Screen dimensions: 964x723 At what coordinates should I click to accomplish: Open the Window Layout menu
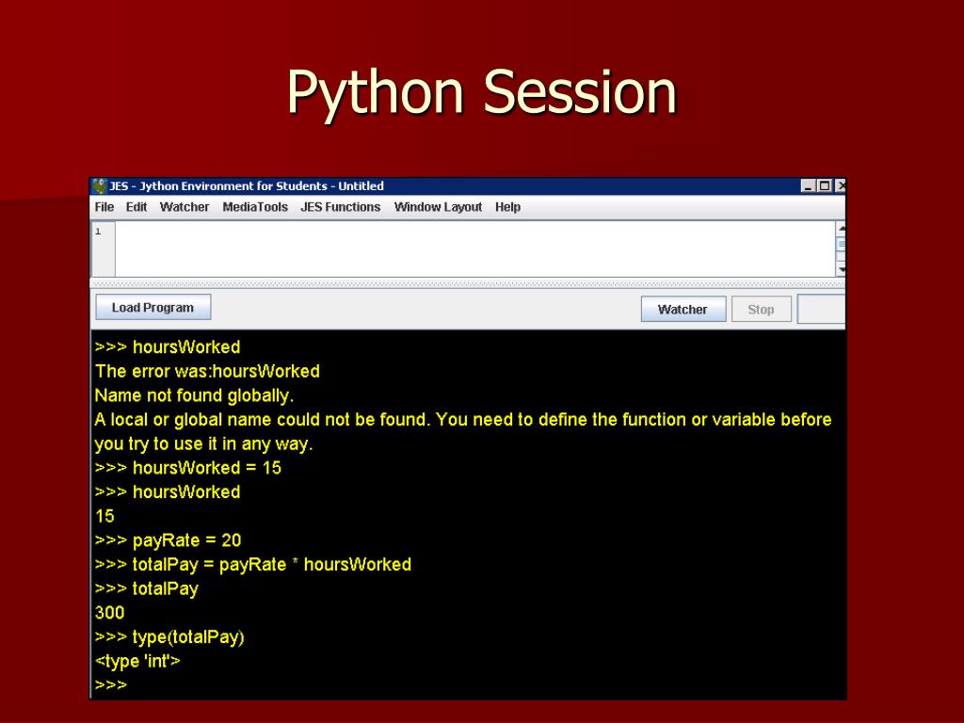point(438,207)
